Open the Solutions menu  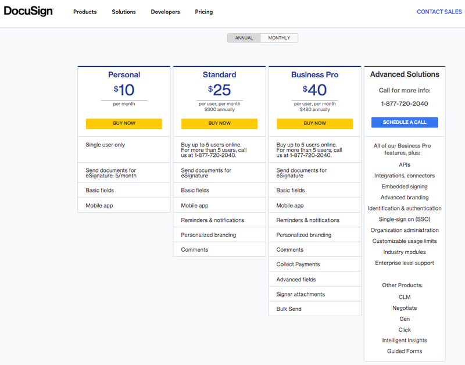pos(124,12)
